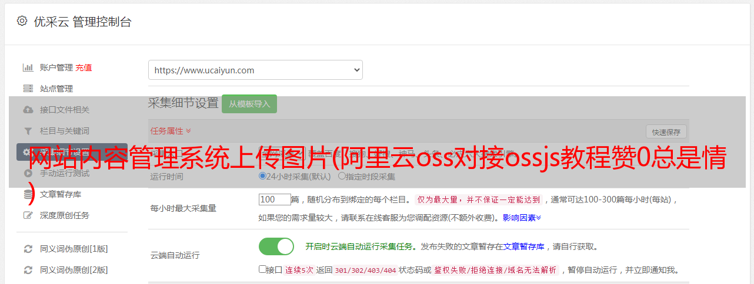Open 同义词伪原创[1版] via its refresh icon
The height and width of the screenshot is (284, 754).
click(x=28, y=249)
